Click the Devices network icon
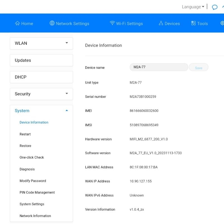Image resolution: width=224 pixels, height=224 pixels. click(161, 23)
